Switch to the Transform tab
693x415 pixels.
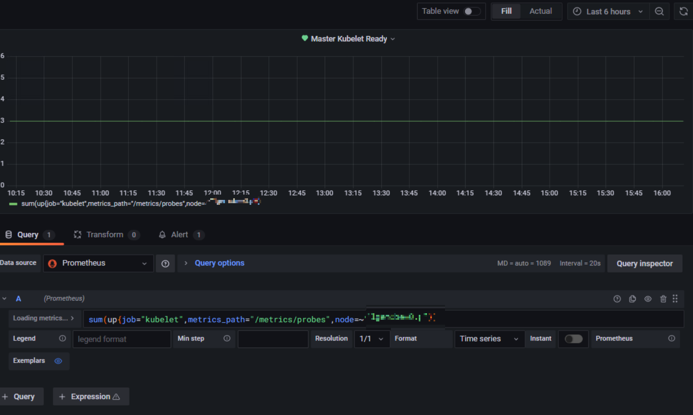point(106,235)
